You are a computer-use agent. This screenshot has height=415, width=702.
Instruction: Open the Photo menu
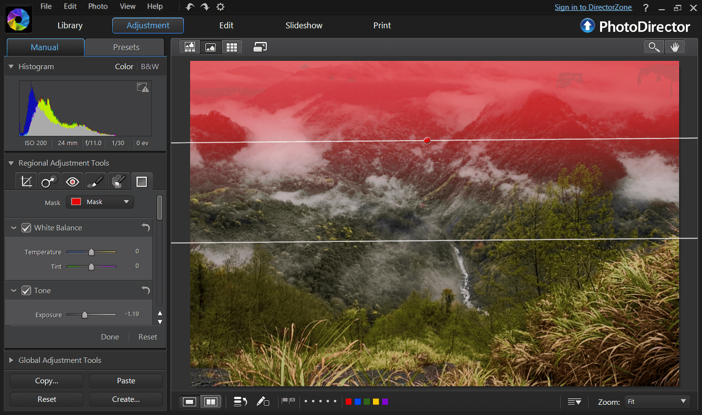pyautogui.click(x=98, y=6)
